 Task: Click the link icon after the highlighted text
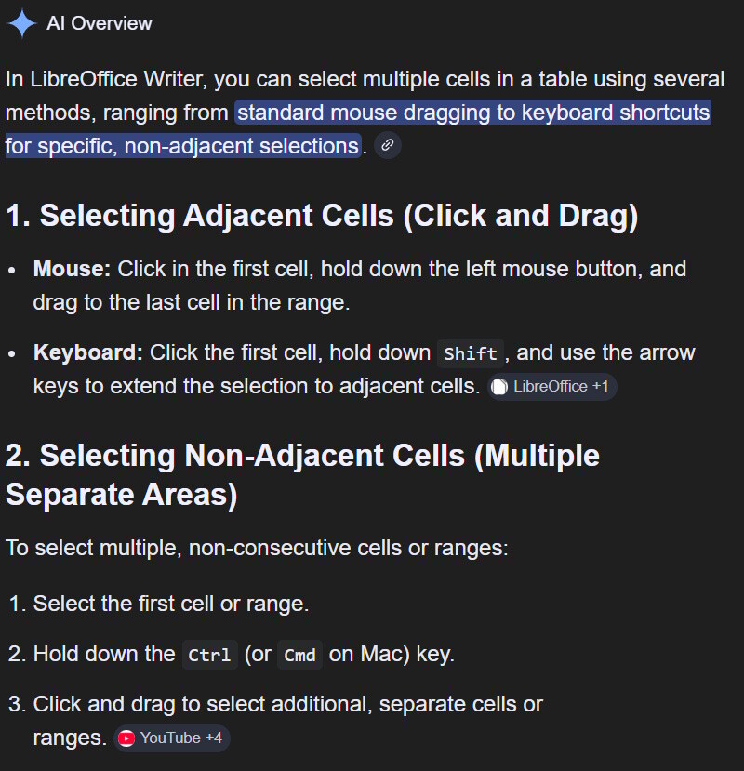[388, 146]
